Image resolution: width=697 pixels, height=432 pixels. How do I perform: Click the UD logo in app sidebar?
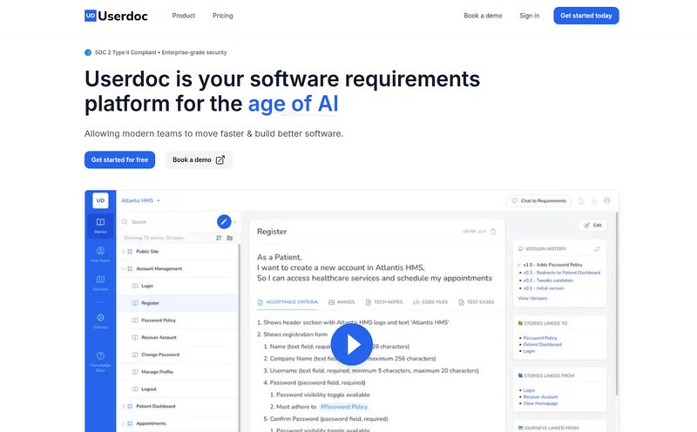coord(100,200)
